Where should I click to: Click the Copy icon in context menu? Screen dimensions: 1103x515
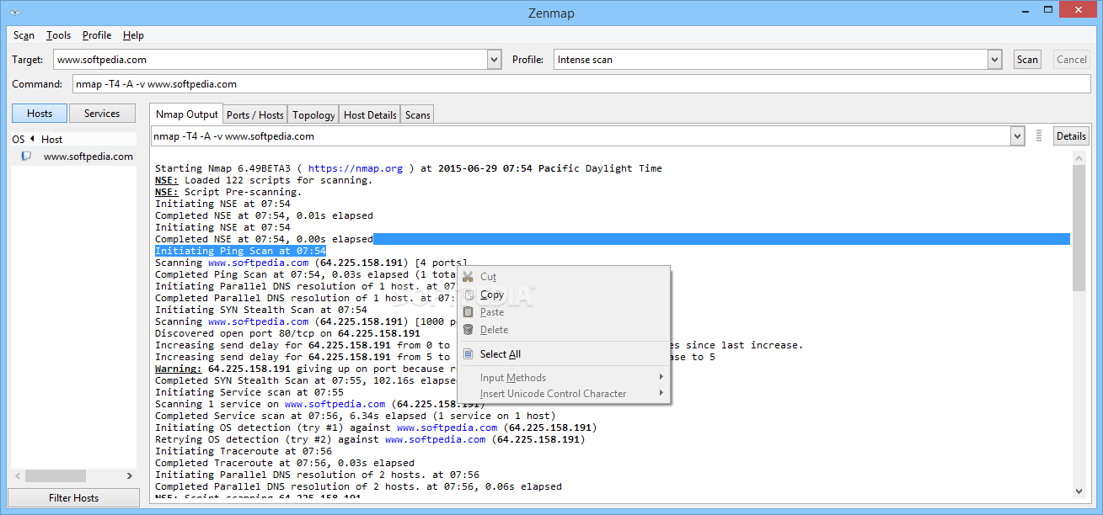(x=468, y=295)
